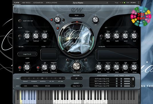
Task: Toggle the ADT on button
Action: pos(101,36)
